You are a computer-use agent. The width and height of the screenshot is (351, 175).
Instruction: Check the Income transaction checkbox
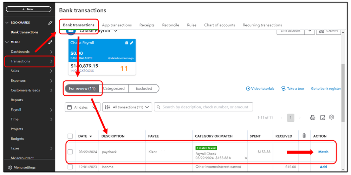[70, 167]
